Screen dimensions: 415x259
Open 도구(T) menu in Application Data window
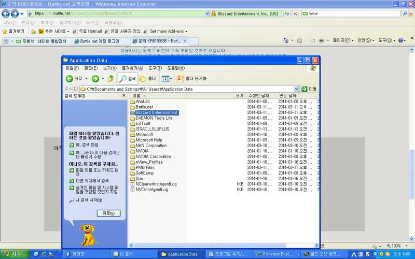pyautogui.click(x=155, y=68)
